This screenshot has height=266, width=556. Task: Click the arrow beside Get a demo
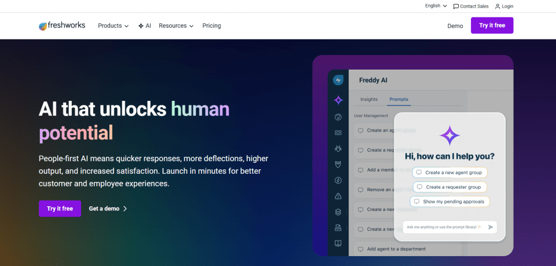click(125, 209)
